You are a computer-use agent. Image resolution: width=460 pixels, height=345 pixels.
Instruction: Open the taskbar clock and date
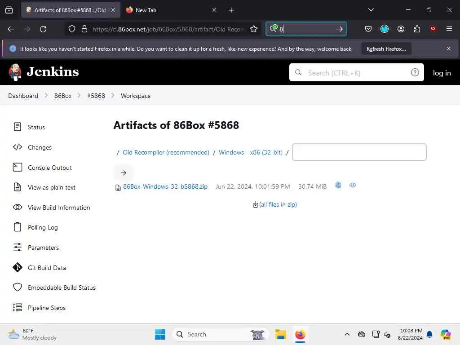(410, 334)
